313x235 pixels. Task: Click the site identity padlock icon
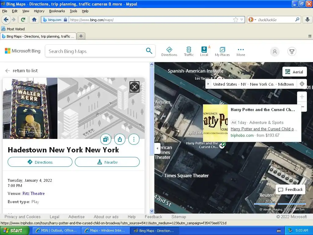65,20
